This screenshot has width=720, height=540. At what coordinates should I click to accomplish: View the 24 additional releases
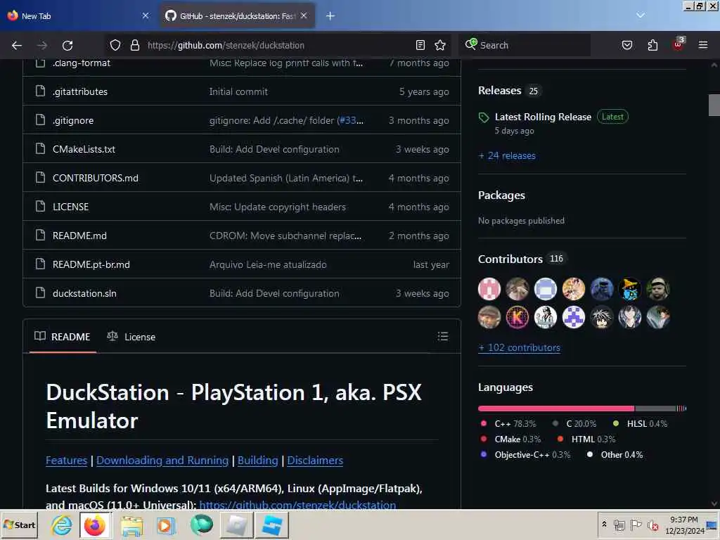click(x=507, y=155)
